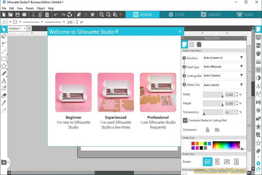Image resolution: width=262 pixels, height=175 pixels.
Task: Open the Panels menu
Action: click(30, 8)
